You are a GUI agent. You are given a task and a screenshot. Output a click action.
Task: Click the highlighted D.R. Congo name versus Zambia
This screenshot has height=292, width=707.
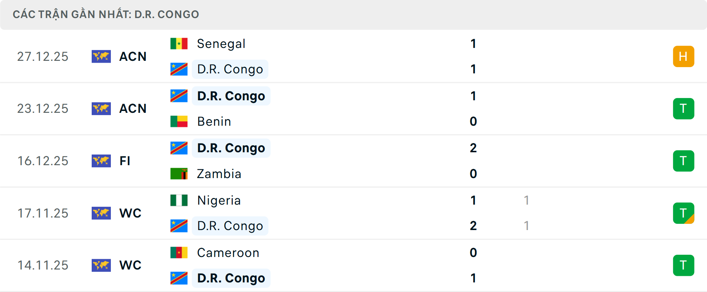[x=231, y=148]
